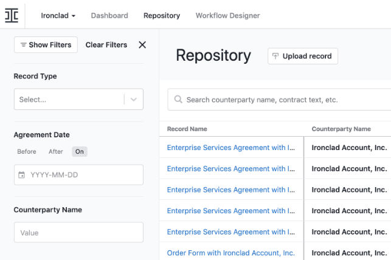Select the On date option
391x260 pixels.
tap(80, 152)
